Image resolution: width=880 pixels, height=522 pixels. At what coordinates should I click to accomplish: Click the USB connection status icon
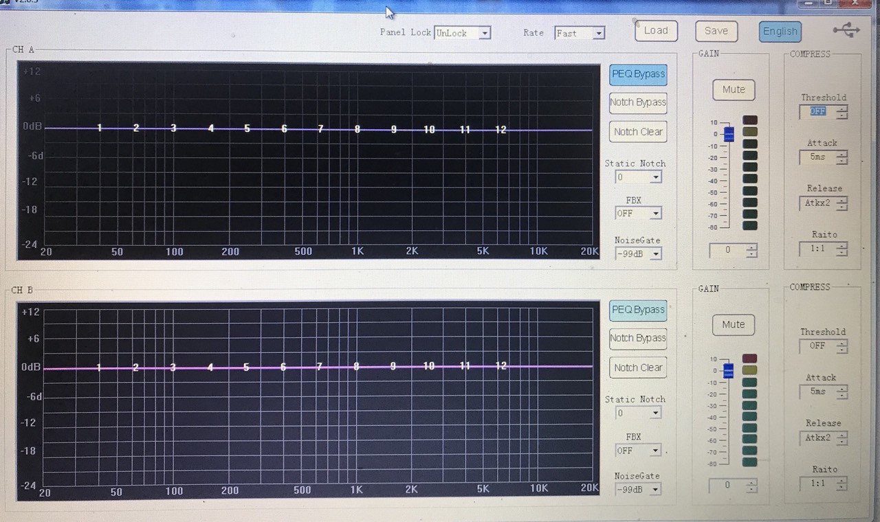846,30
